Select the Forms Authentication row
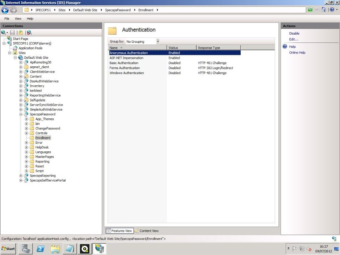 point(175,68)
